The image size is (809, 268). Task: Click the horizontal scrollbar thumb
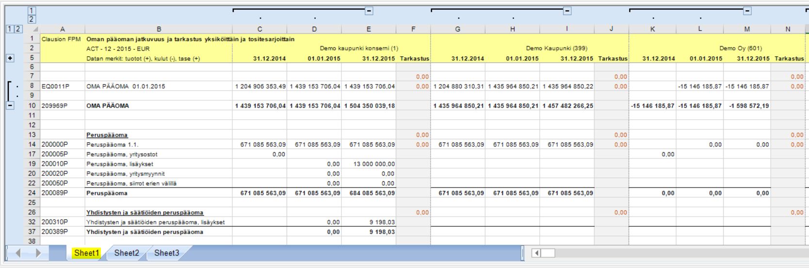point(548,253)
